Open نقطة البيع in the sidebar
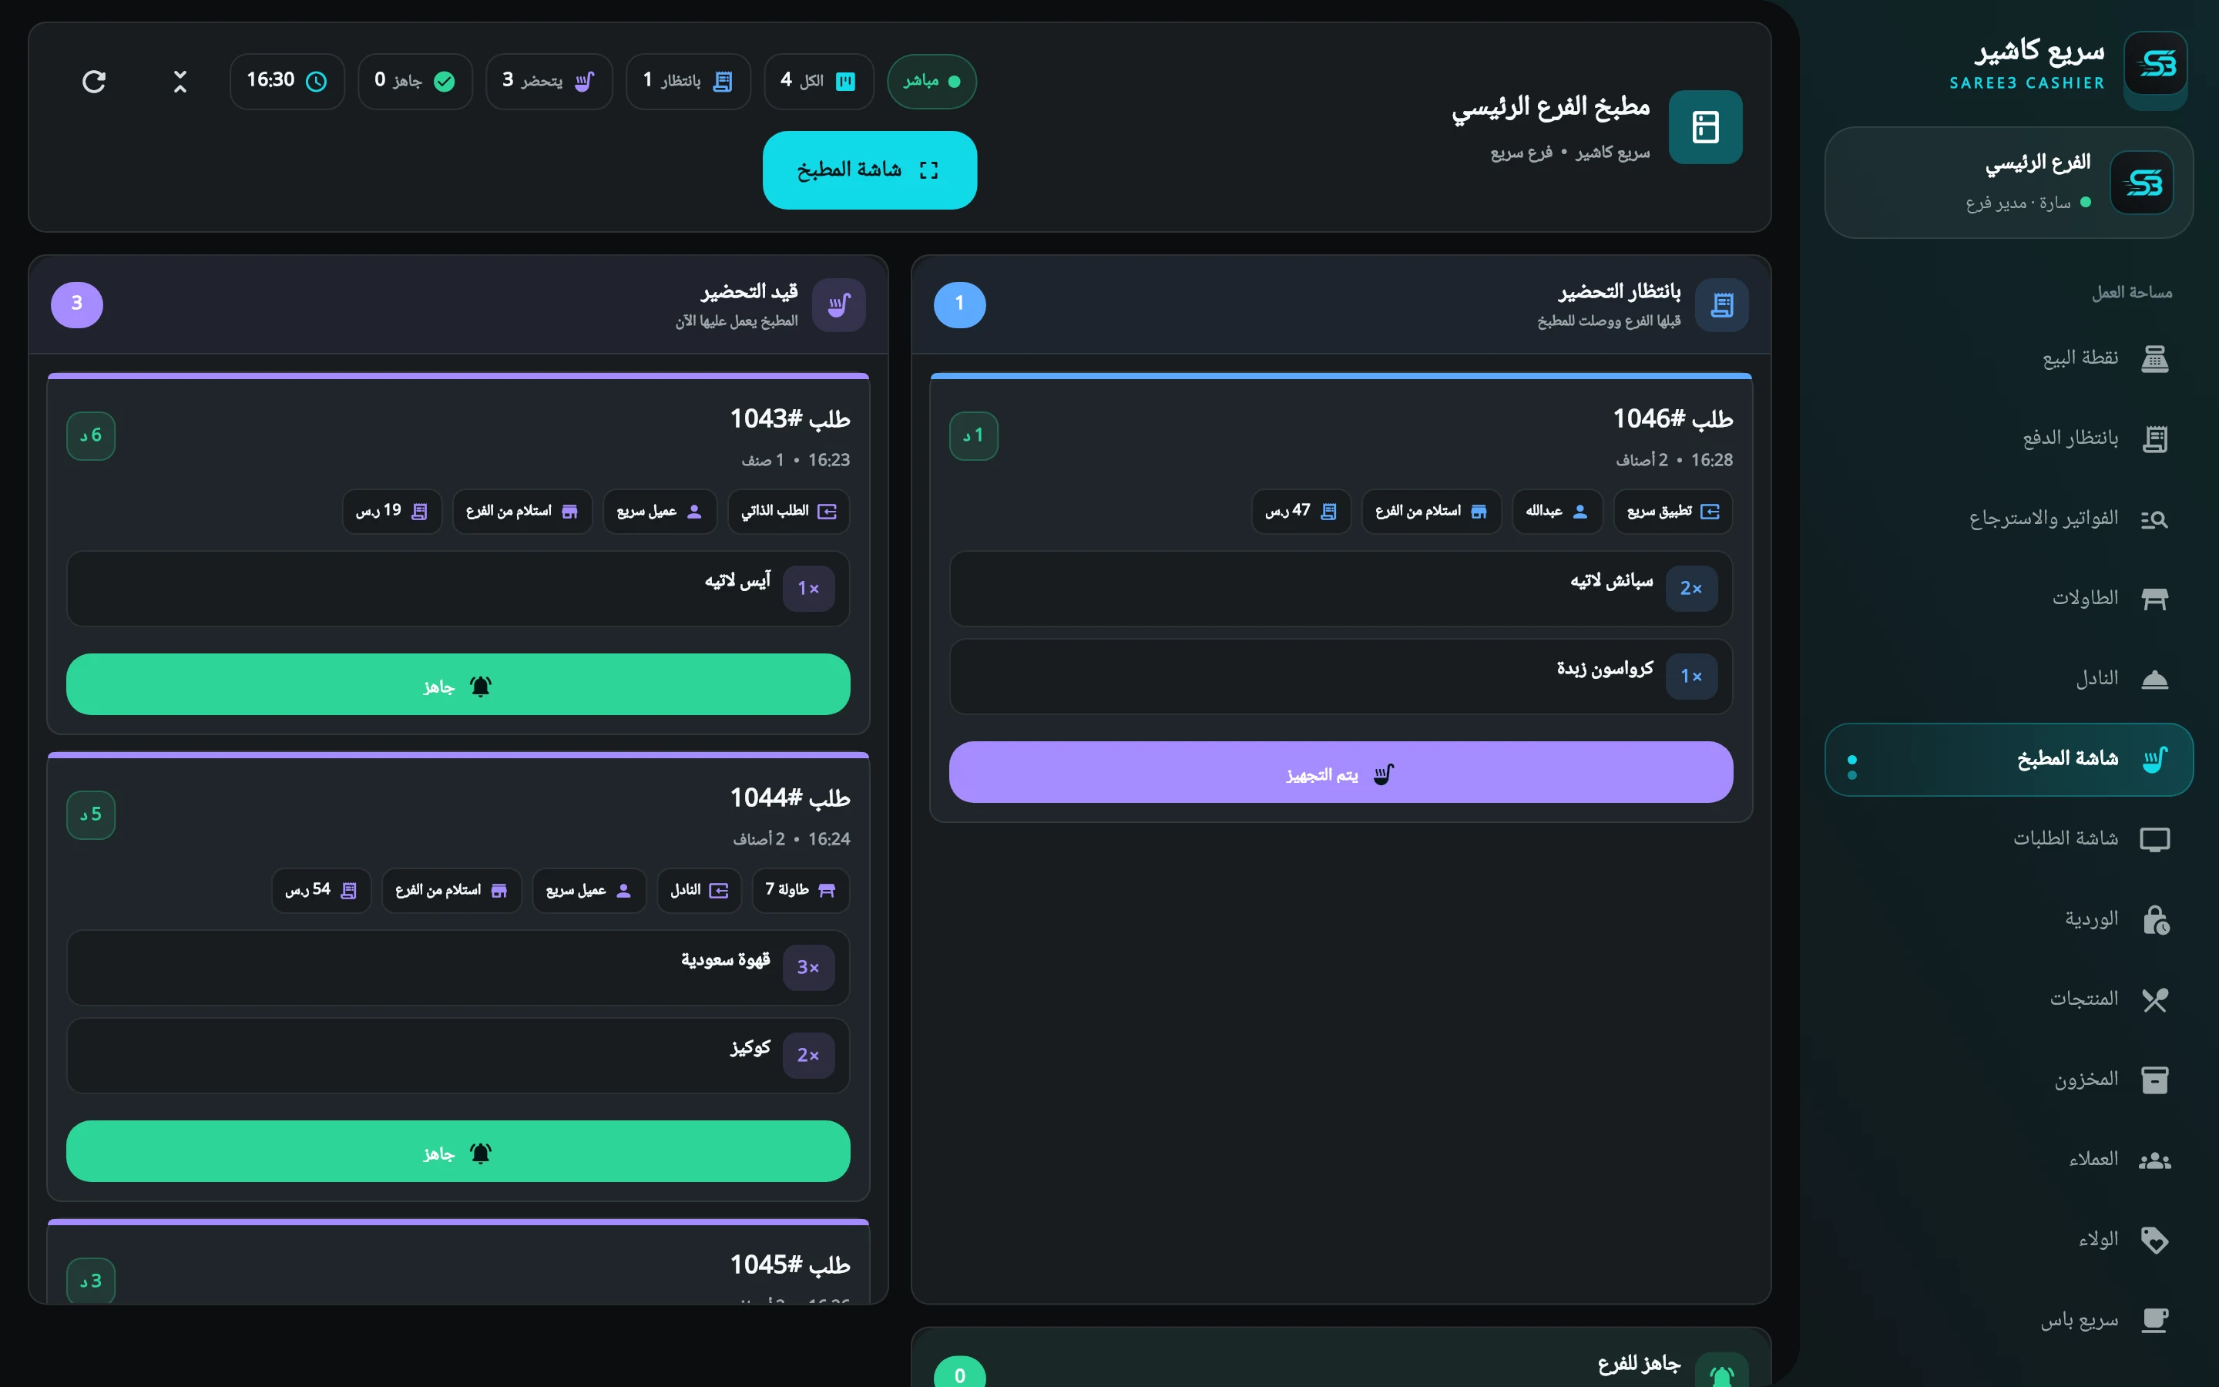This screenshot has height=1387, width=2219. click(2009, 358)
